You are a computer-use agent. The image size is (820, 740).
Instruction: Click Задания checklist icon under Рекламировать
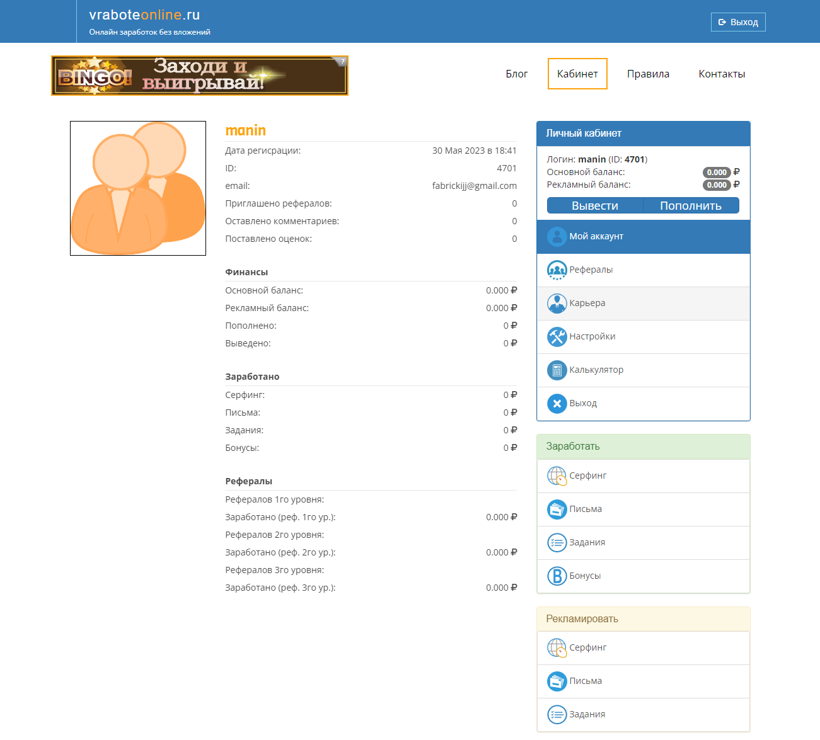point(557,715)
